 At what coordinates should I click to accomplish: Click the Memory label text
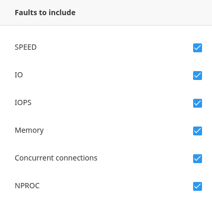pos(29,130)
